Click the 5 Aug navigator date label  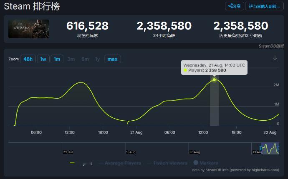pos(131,152)
